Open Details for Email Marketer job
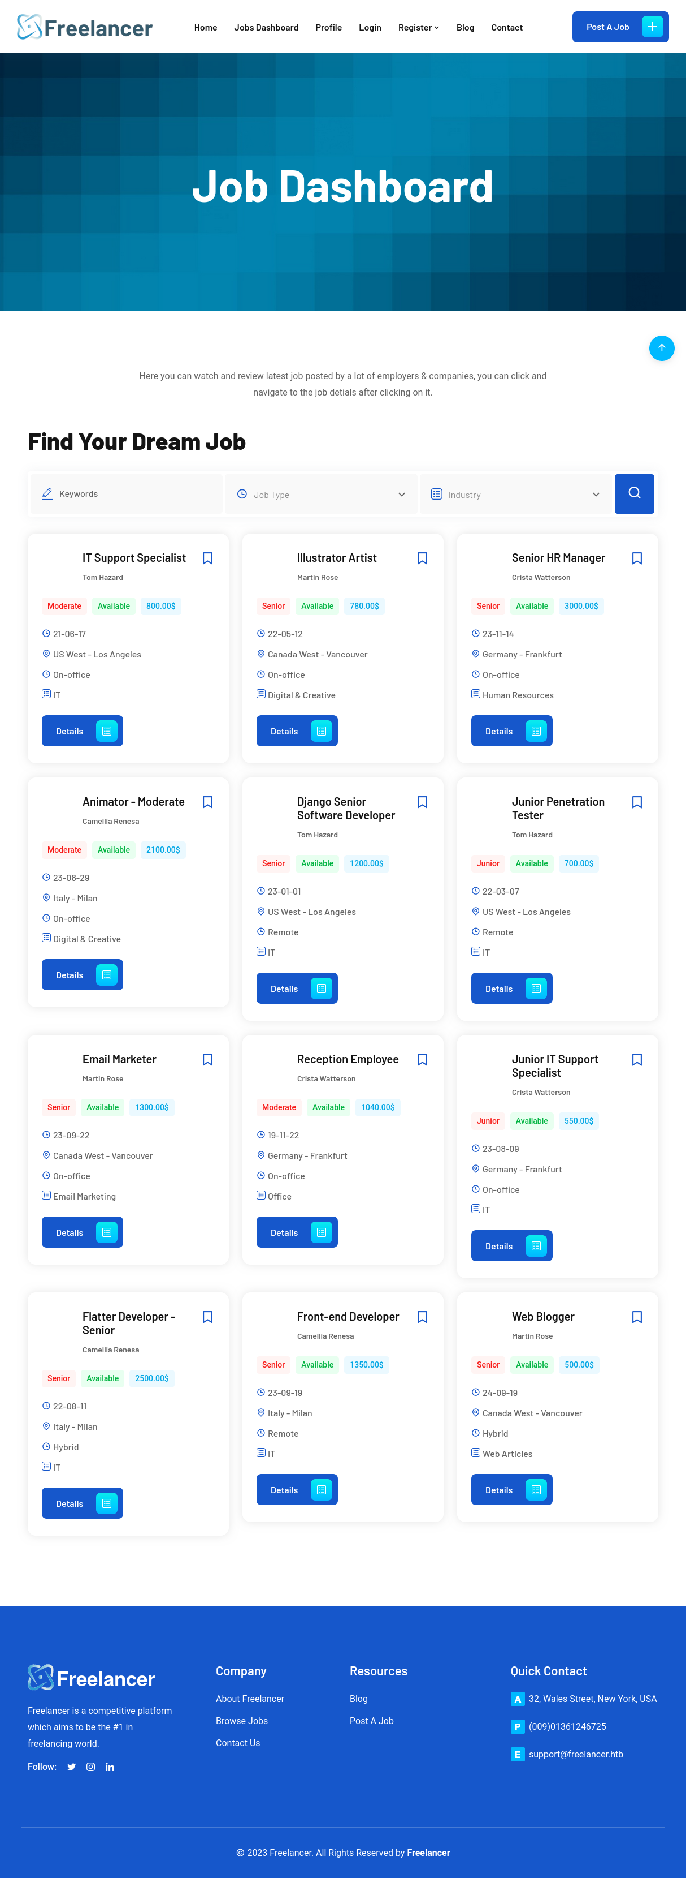 [x=83, y=1232]
